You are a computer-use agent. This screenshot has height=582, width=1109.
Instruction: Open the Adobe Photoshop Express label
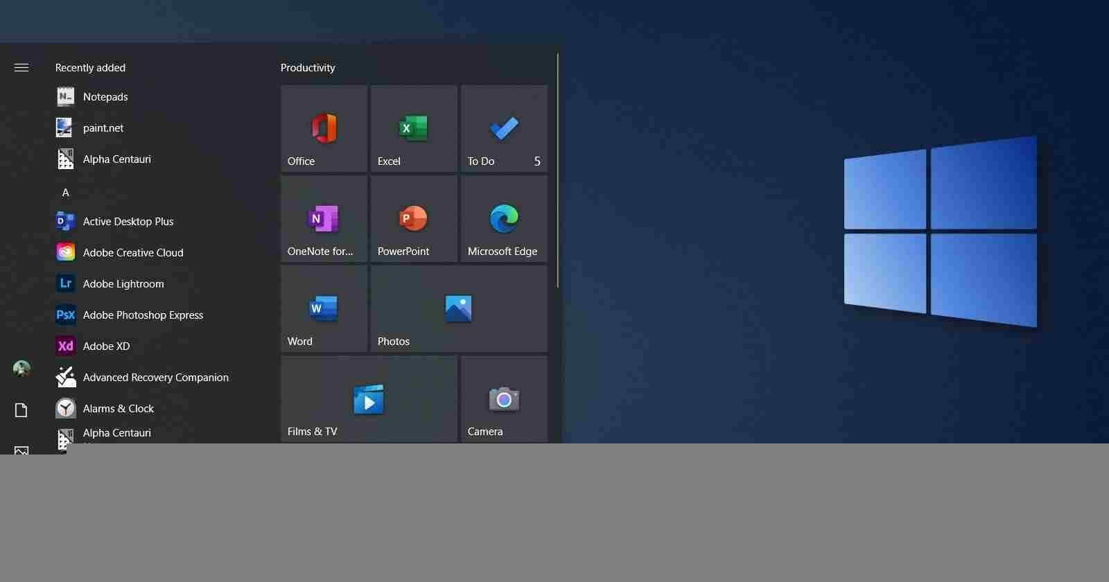(143, 315)
